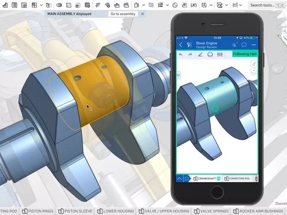Tap the view cube icon on phone toolbar
The image size is (287, 215).
click(220, 54)
